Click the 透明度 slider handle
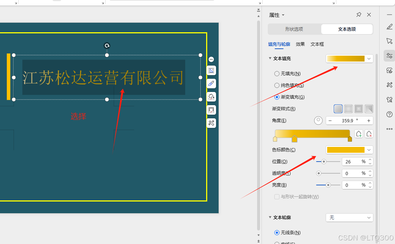 pyautogui.click(x=319, y=173)
